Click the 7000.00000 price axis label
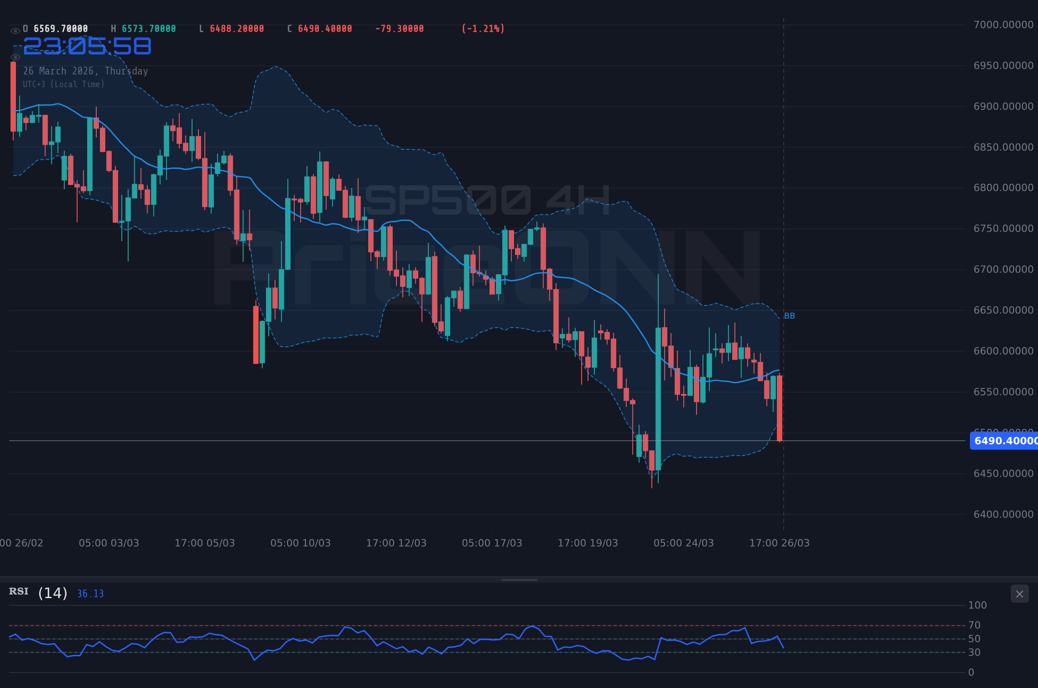This screenshot has width=1038, height=688. pyautogui.click(x=1003, y=25)
